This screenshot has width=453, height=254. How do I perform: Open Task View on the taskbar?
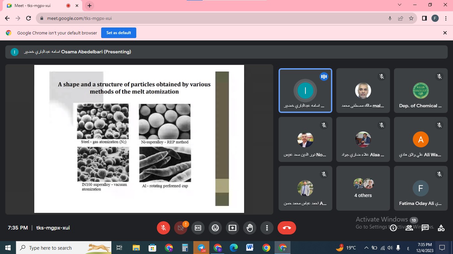click(120, 248)
